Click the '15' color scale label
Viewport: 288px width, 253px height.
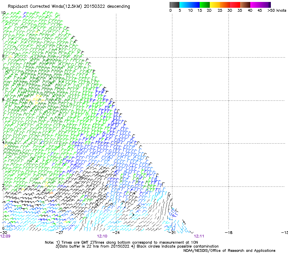(x=200, y=11)
